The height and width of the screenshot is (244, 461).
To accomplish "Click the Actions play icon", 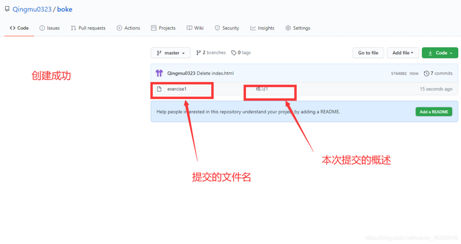I will point(120,28).
